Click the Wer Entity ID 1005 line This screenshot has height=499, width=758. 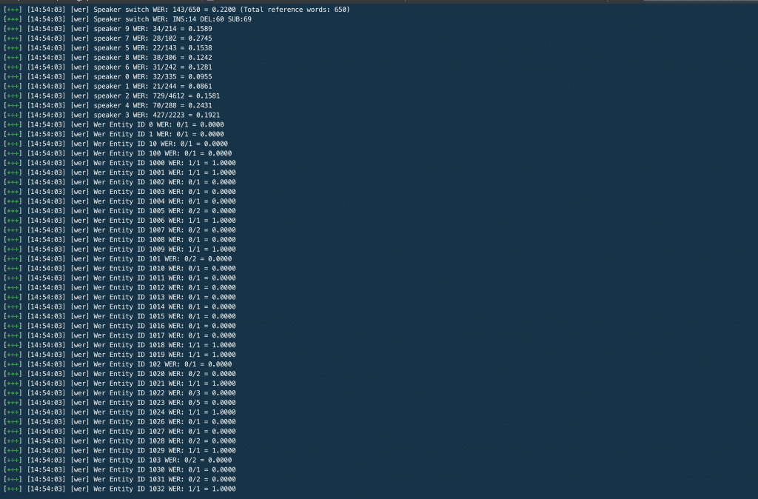(x=119, y=211)
